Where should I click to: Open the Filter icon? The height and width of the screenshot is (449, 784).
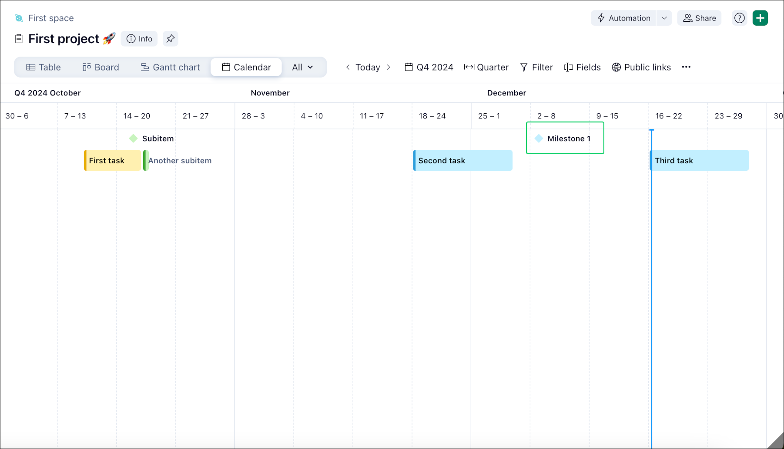(x=523, y=67)
